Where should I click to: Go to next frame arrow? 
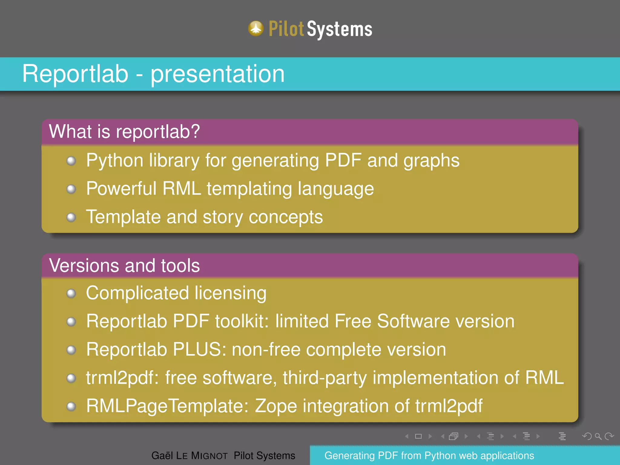pos(466,436)
